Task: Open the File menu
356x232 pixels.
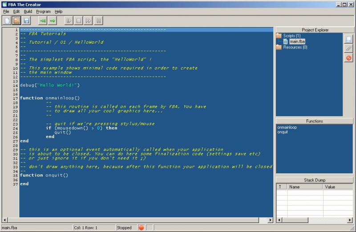Action: [6, 12]
